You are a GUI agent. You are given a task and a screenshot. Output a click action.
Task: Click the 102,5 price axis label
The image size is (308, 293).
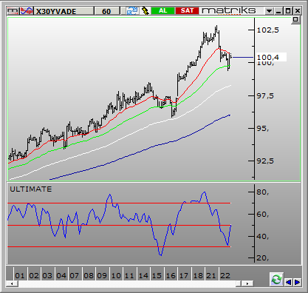pyautogui.click(x=268, y=30)
